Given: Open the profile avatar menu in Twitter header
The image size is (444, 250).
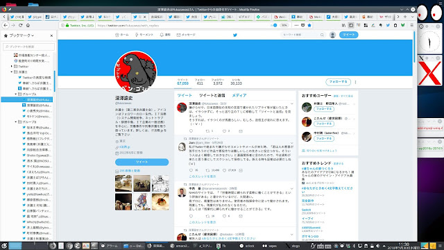Looking at the screenshot, I should [333, 35].
